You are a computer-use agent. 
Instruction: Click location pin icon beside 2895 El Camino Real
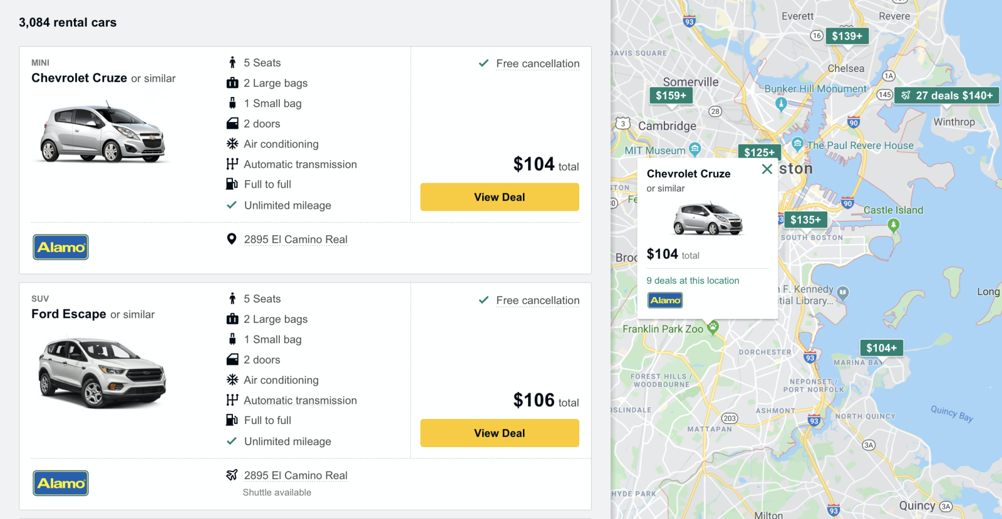pos(232,239)
